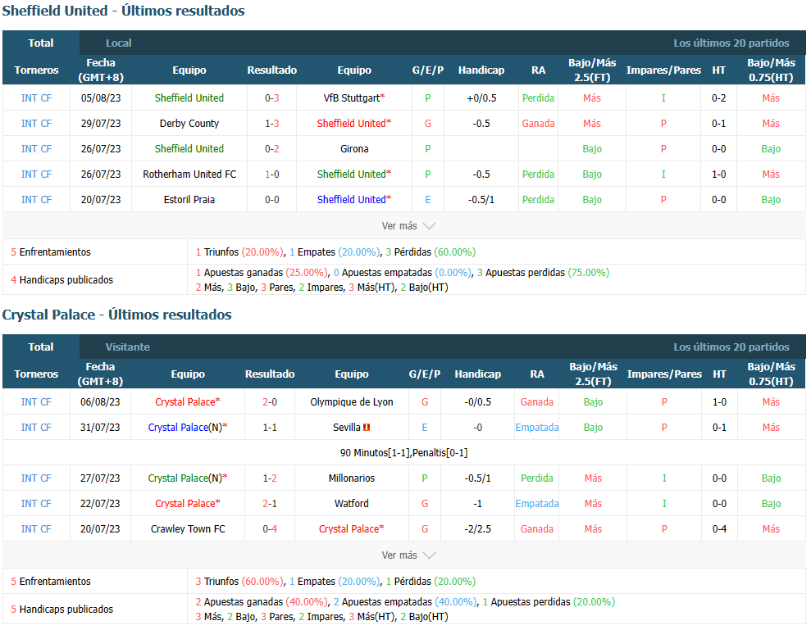The width and height of the screenshot is (811, 630).
Task: Expand 'Ver más' under Sheffield United results
Action: [408, 226]
